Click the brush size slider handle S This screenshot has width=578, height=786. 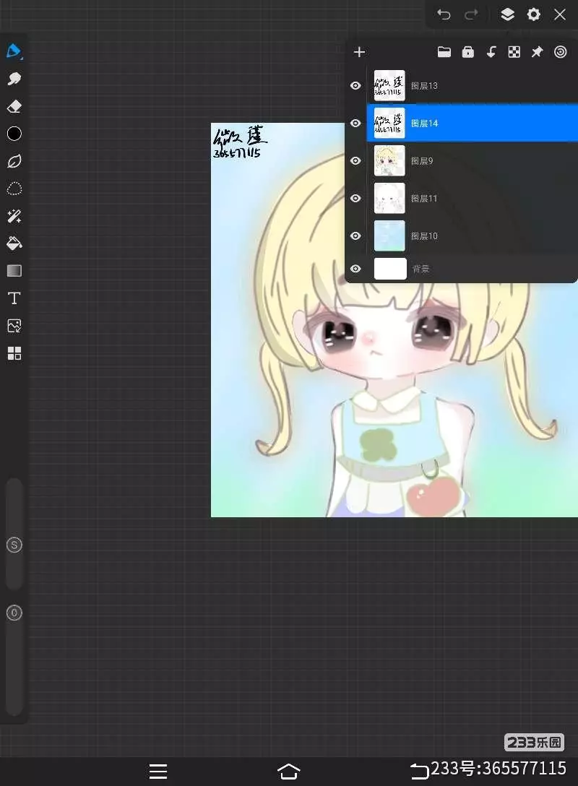[x=14, y=545]
